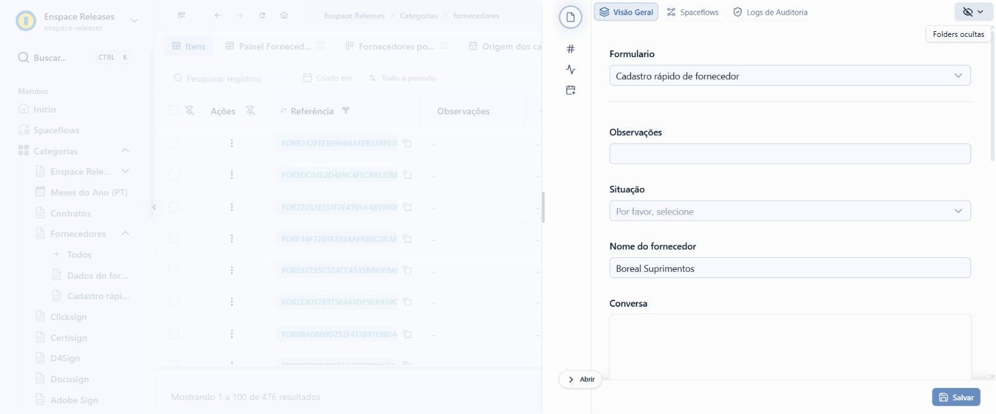Open Meses do Ano (PT) category
The width and height of the screenshot is (996, 414).
coord(82,192)
